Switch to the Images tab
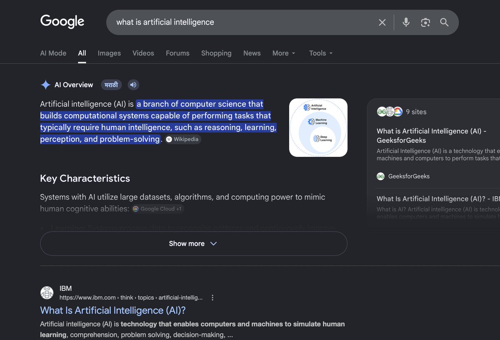500x340 pixels. [x=109, y=53]
